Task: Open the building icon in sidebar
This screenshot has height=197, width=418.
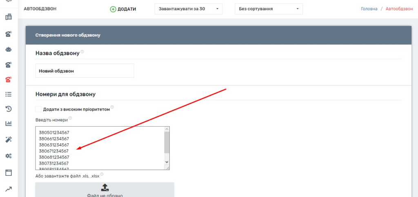Action: click(x=8, y=17)
